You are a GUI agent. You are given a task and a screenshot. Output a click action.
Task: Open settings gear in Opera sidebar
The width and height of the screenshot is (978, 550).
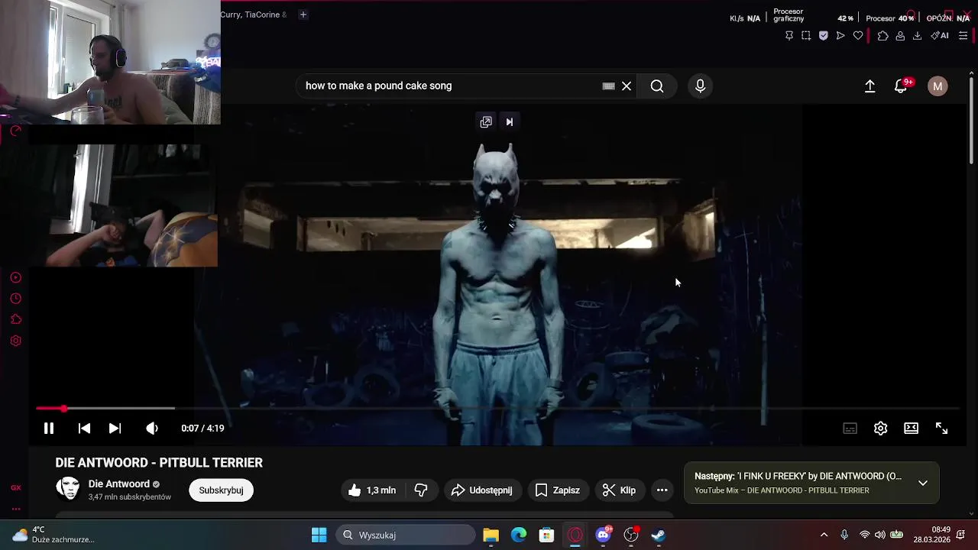click(15, 341)
